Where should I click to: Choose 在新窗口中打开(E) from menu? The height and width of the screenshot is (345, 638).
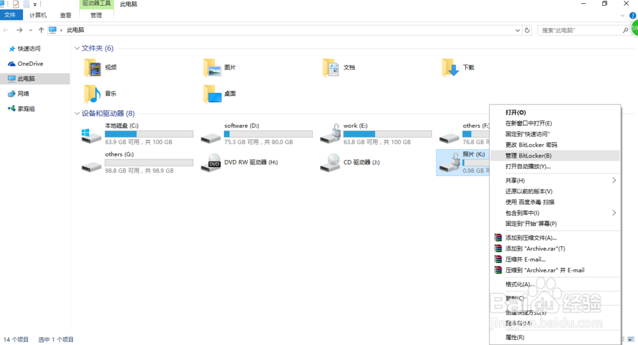(x=555, y=123)
